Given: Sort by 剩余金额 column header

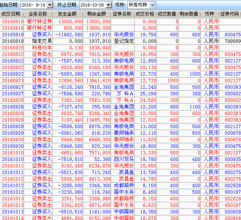Looking at the screenshot, I should coord(97,14).
